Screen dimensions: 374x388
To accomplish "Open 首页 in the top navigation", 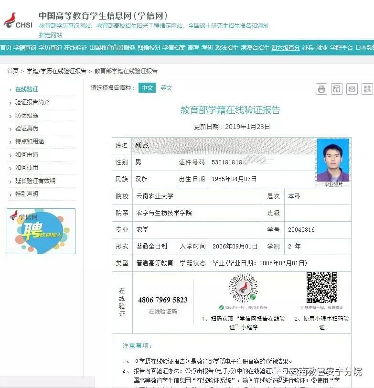I will 6,47.
